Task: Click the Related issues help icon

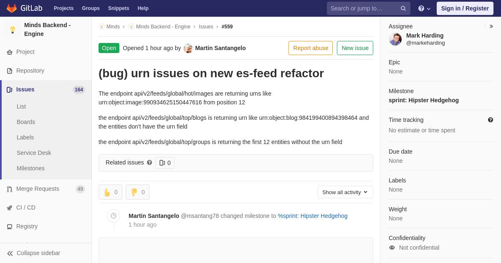Action: (149, 162)
